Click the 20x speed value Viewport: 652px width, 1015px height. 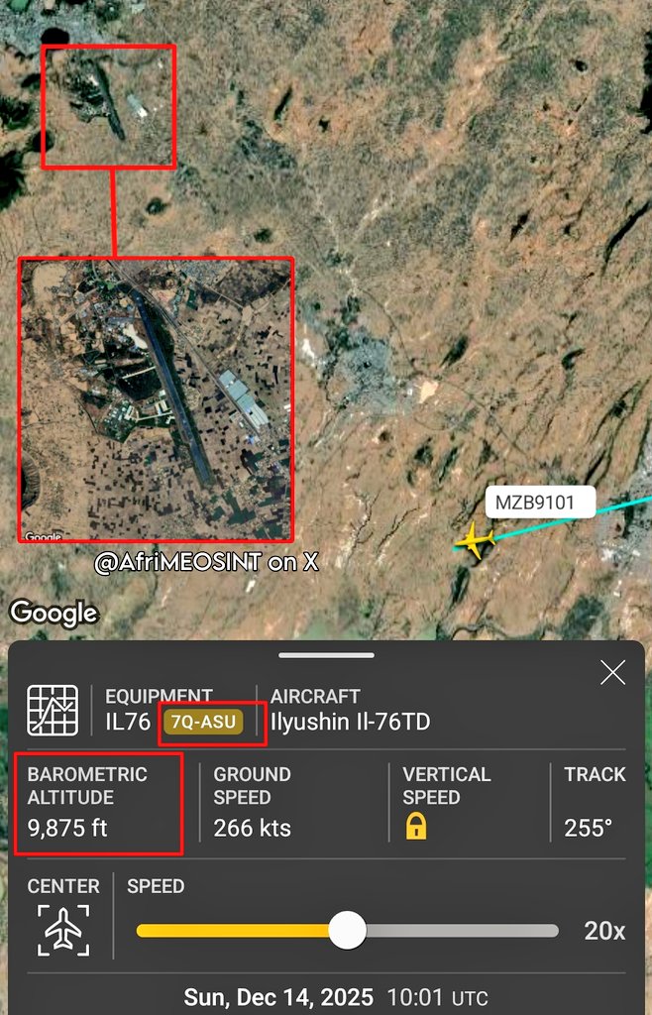point(604,930)
